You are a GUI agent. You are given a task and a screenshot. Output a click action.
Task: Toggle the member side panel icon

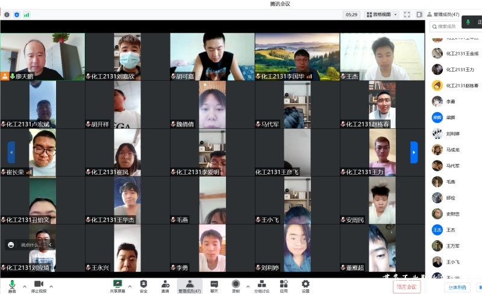click(x=419, y=14)
